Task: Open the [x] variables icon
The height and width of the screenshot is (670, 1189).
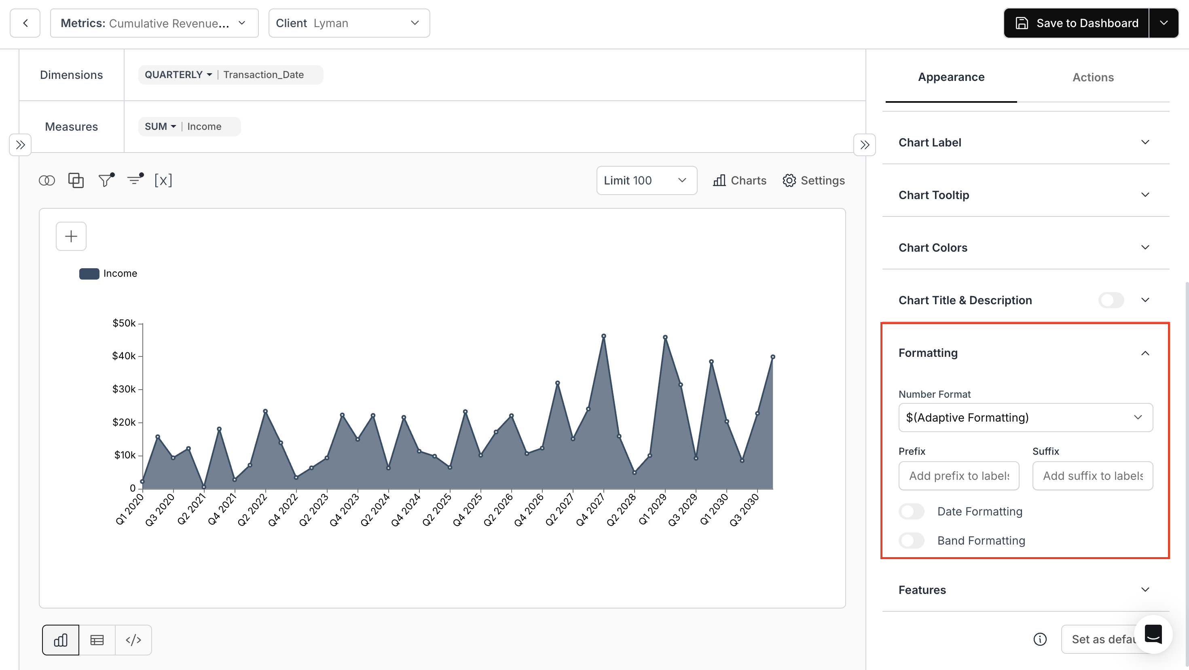Action: click(x=163, y=180)
